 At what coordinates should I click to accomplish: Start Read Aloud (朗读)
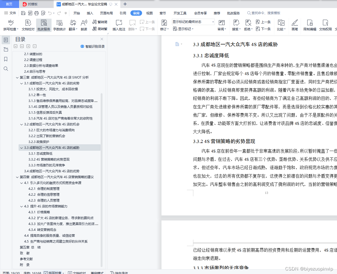[84, 25]
